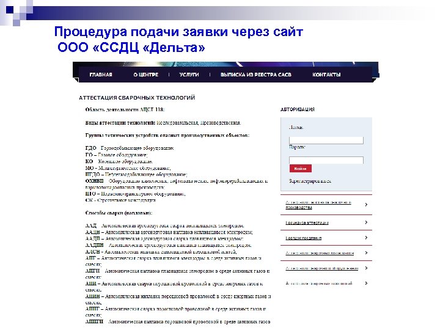Open the Порядок продления link
Screen dimensions: 440x330
coord(303,238)
